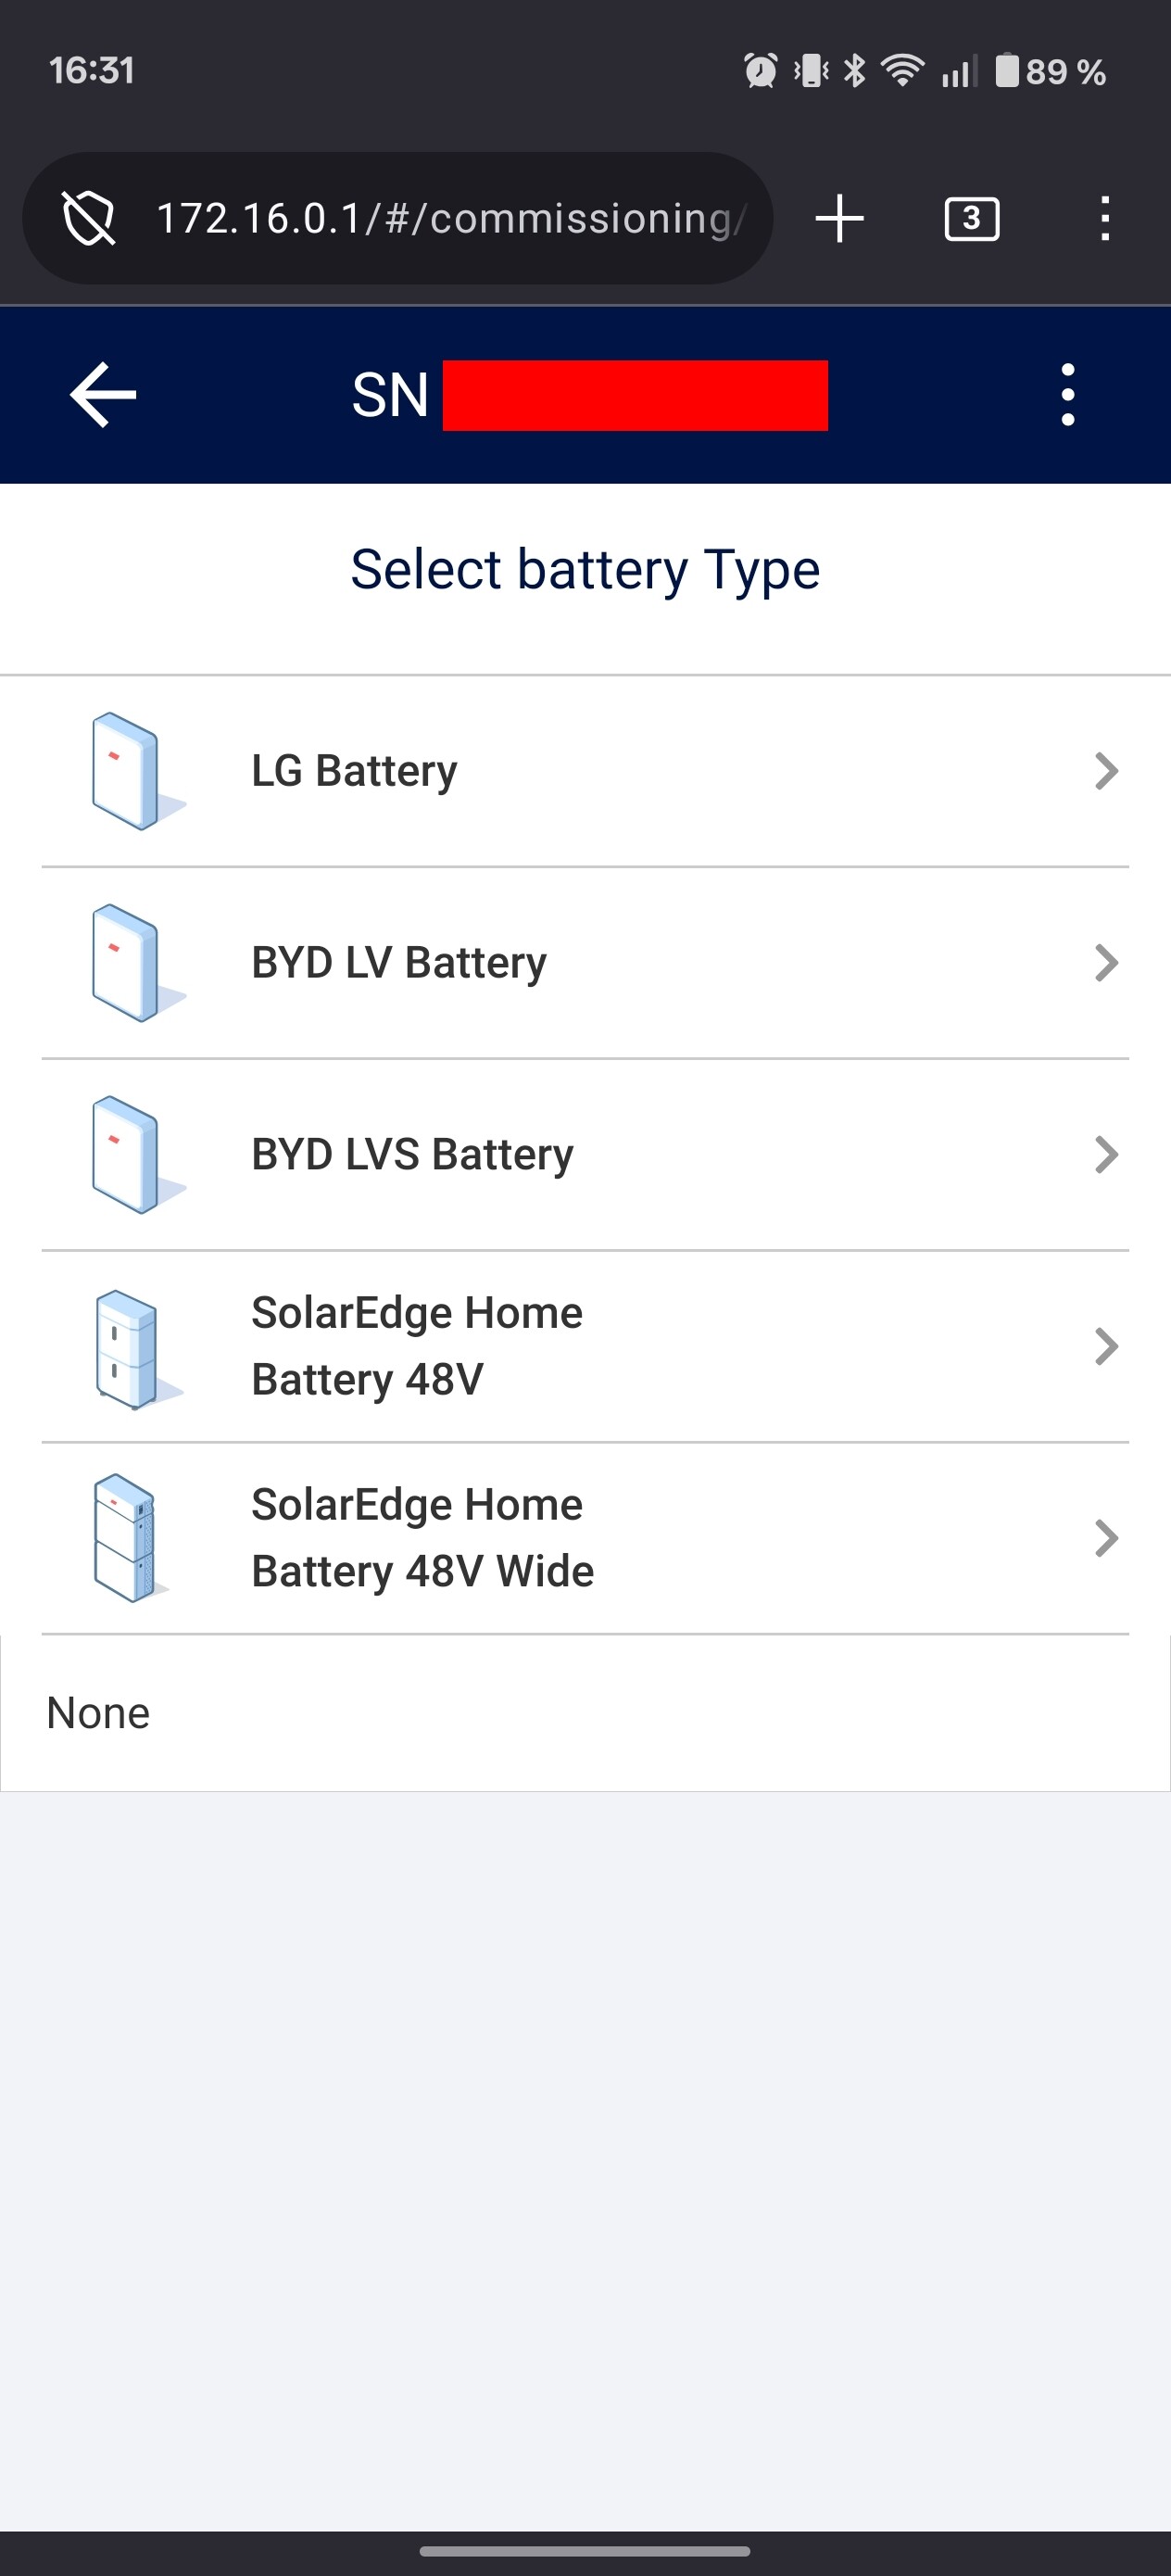Viewport: 1171px width, 2576px height.
Task: Show open tabs switcher
Action: click(x=971, y=218)
